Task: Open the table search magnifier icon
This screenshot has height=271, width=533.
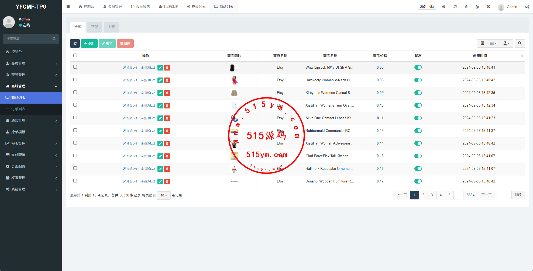Action: [520, 43]
